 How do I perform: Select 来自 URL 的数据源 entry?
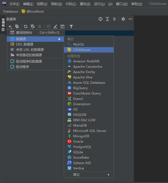click(x=35, y=50)
